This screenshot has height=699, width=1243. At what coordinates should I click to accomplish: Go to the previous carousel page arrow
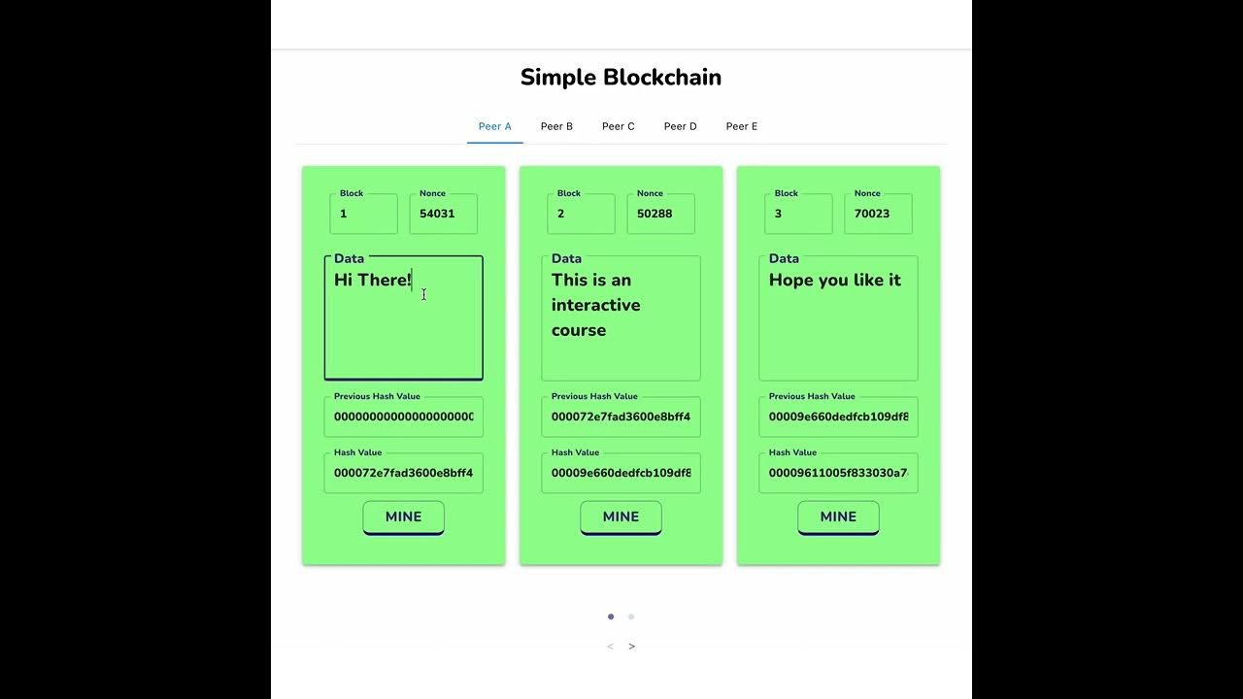[x=610, y=647]
